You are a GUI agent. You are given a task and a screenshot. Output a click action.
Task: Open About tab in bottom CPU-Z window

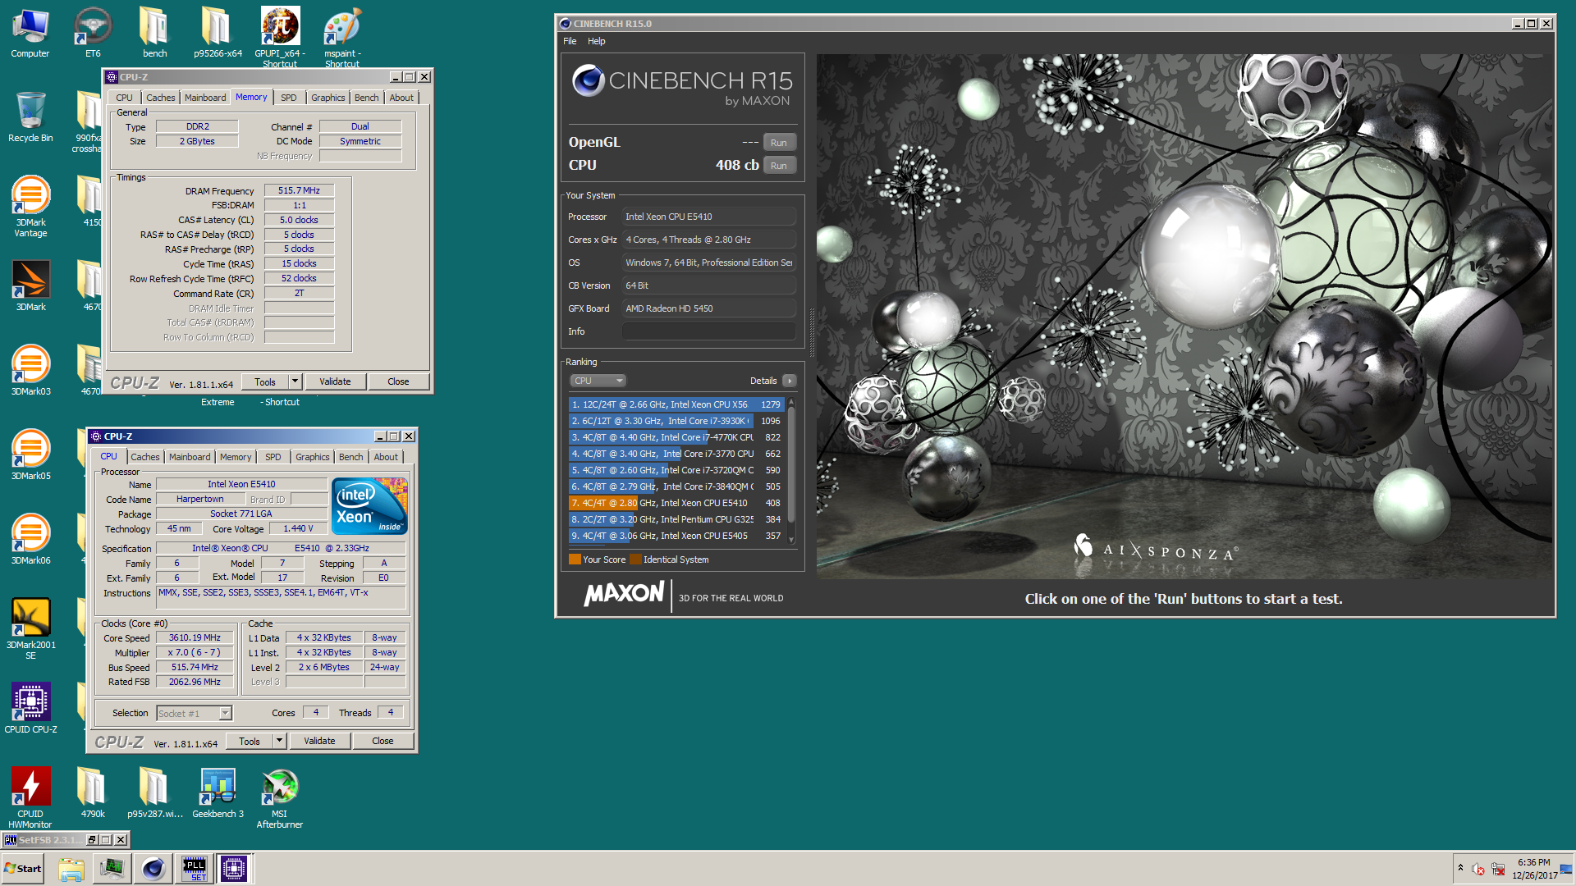click(x=386, y=457)
